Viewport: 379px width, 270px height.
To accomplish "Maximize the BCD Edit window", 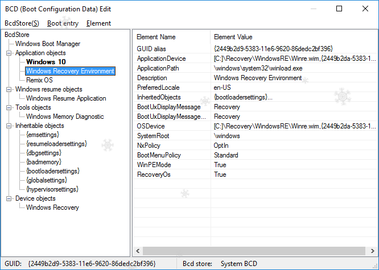I will [x=339, y=9].
